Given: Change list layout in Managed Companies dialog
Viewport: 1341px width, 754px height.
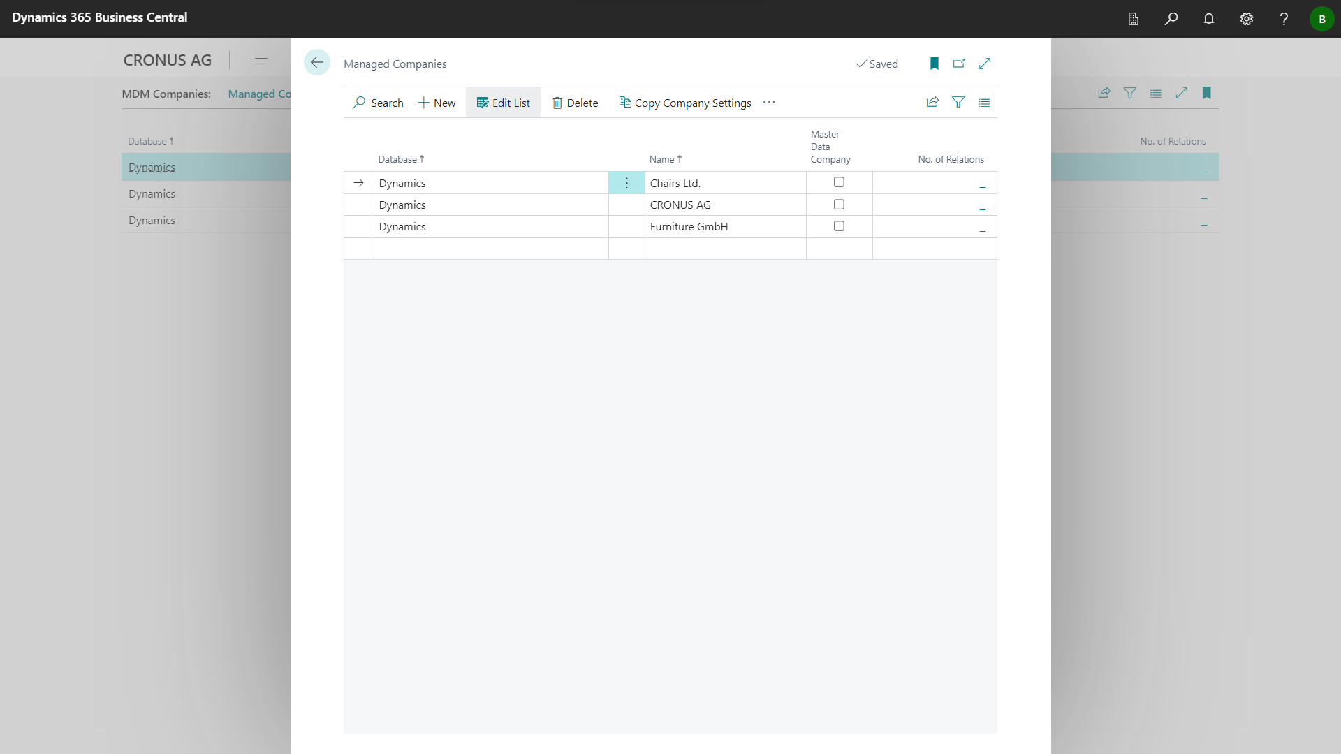Looking at the screenshot, I should 984,103.
